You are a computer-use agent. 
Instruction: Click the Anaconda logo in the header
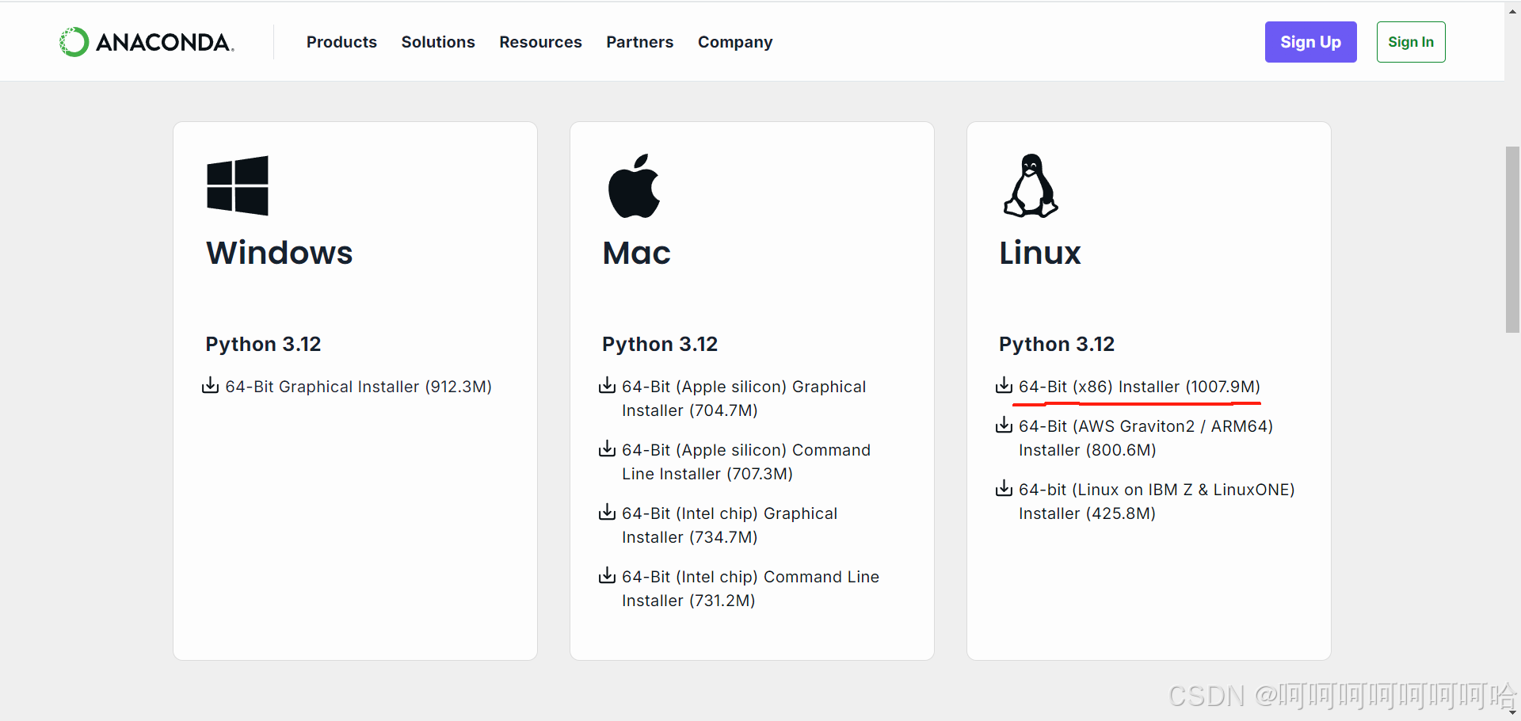click(x=147, y=42)
